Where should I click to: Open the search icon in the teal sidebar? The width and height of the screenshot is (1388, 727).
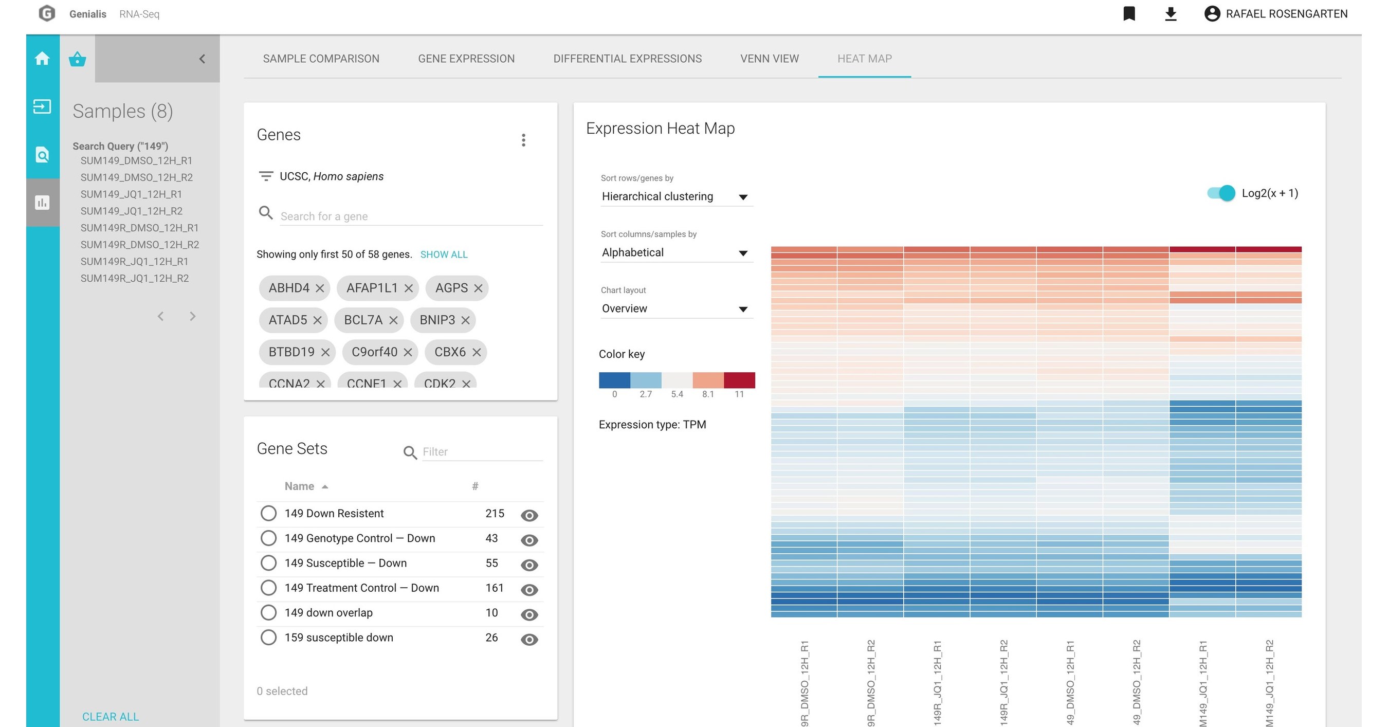tap(42, 155)
